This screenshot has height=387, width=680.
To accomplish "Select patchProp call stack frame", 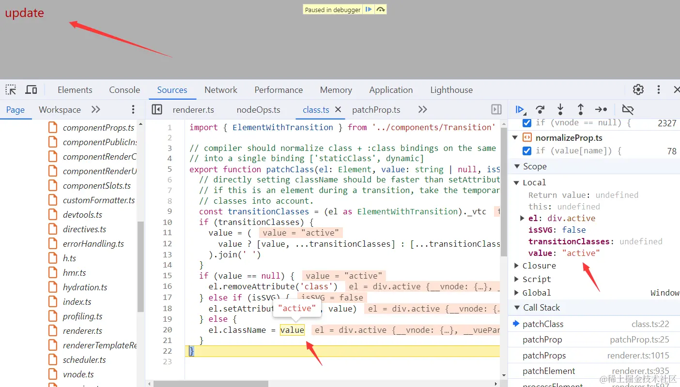I will pyautogui.click(x=594, y=340).
